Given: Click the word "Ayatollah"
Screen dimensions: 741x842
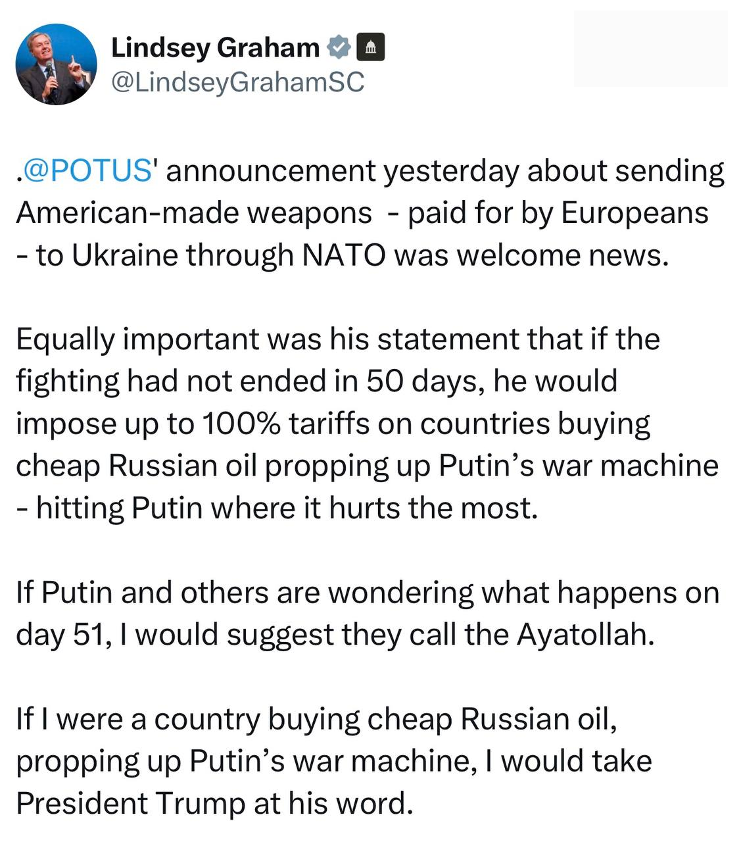Looking at the screenshot, I should [x=585, y=634].
